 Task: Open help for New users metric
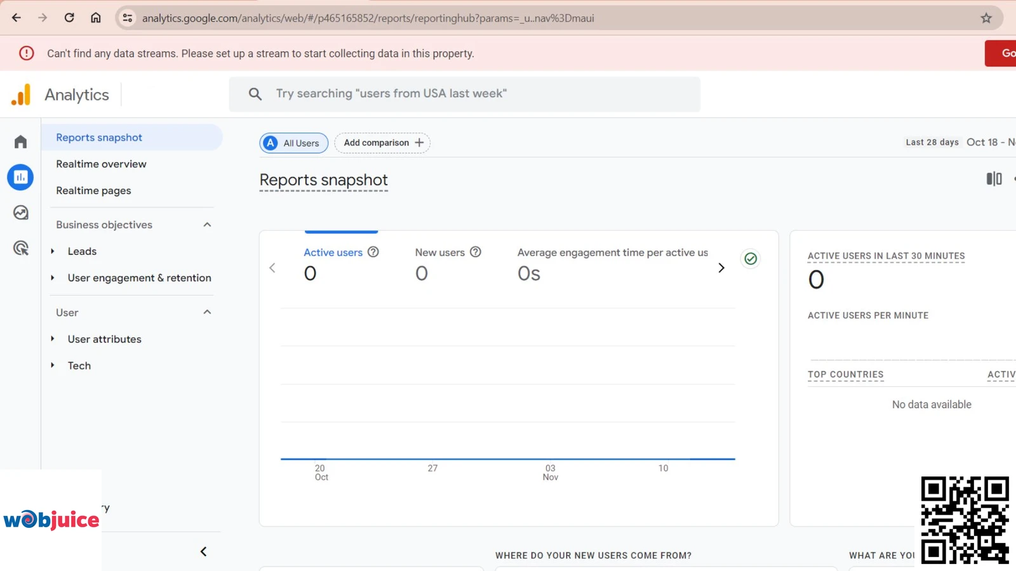click(476, 252)
